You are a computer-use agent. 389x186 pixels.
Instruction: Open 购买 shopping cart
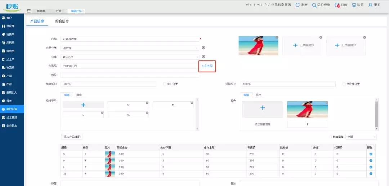(358, 5)
